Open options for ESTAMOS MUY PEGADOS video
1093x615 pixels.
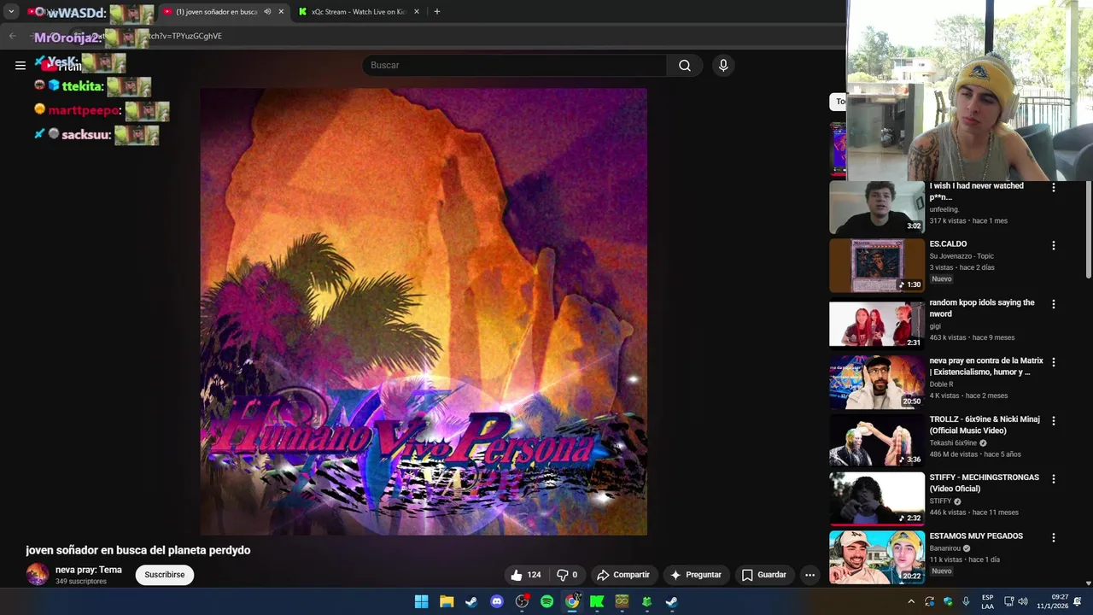1053,538
